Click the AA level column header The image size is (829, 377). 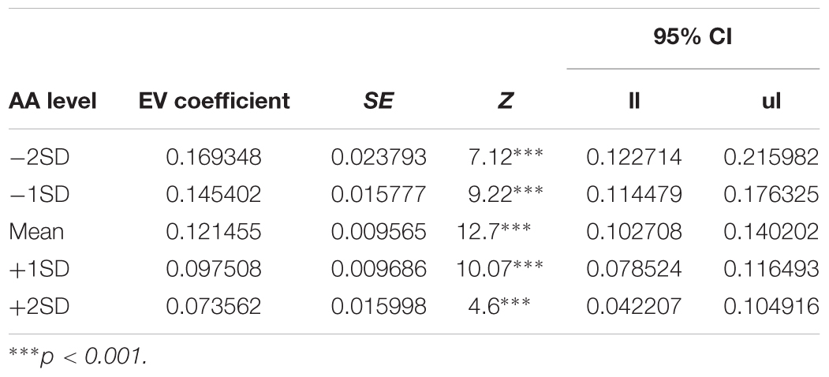52,100
